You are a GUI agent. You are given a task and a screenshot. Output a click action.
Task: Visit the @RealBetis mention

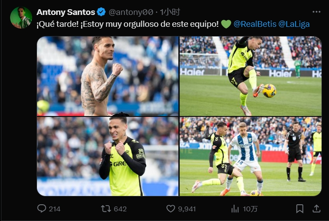[x=254, y=24]
